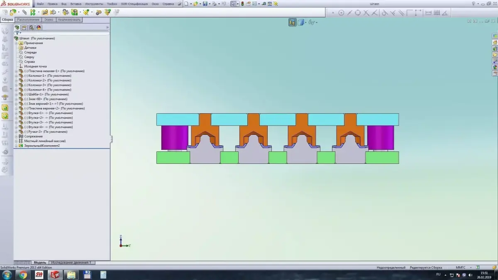Click the display style cube icon
This screenshot has height=280, width=498.
[x=300, y=22]
